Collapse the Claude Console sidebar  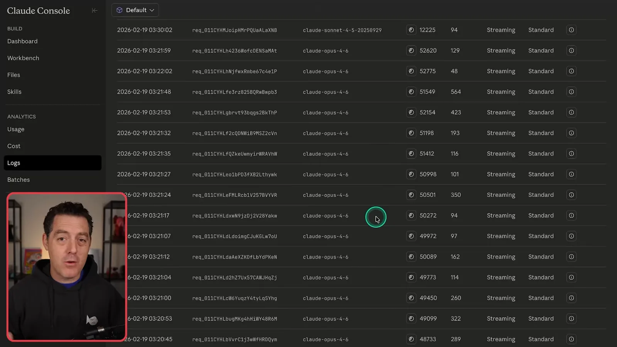click(x=94, y=10)
